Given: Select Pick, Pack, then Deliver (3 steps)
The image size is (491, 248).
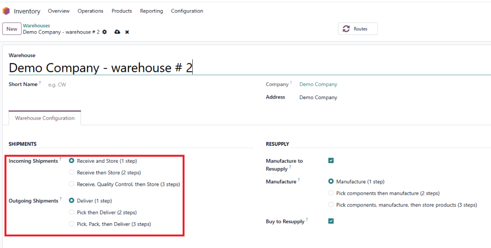Looking at the screenshot, I should [72, 224].
